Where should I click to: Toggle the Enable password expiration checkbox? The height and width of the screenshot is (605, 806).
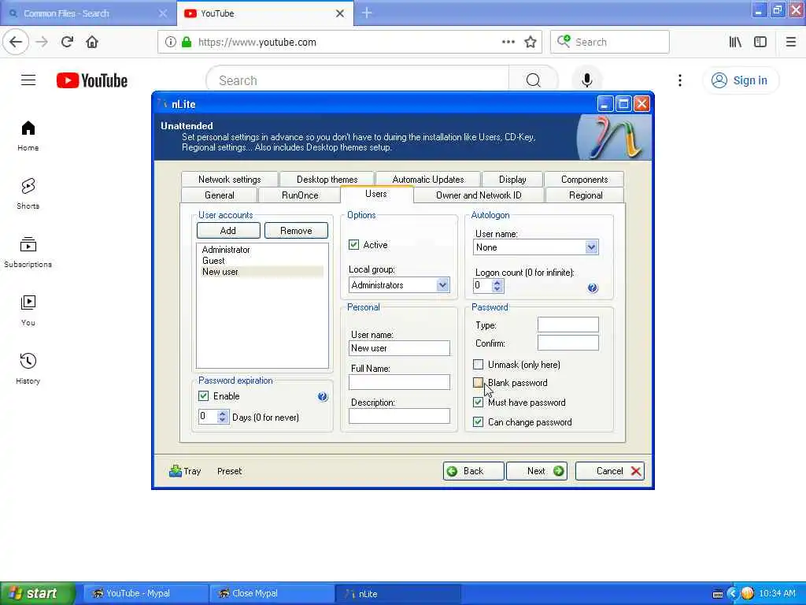pos(204,396)
